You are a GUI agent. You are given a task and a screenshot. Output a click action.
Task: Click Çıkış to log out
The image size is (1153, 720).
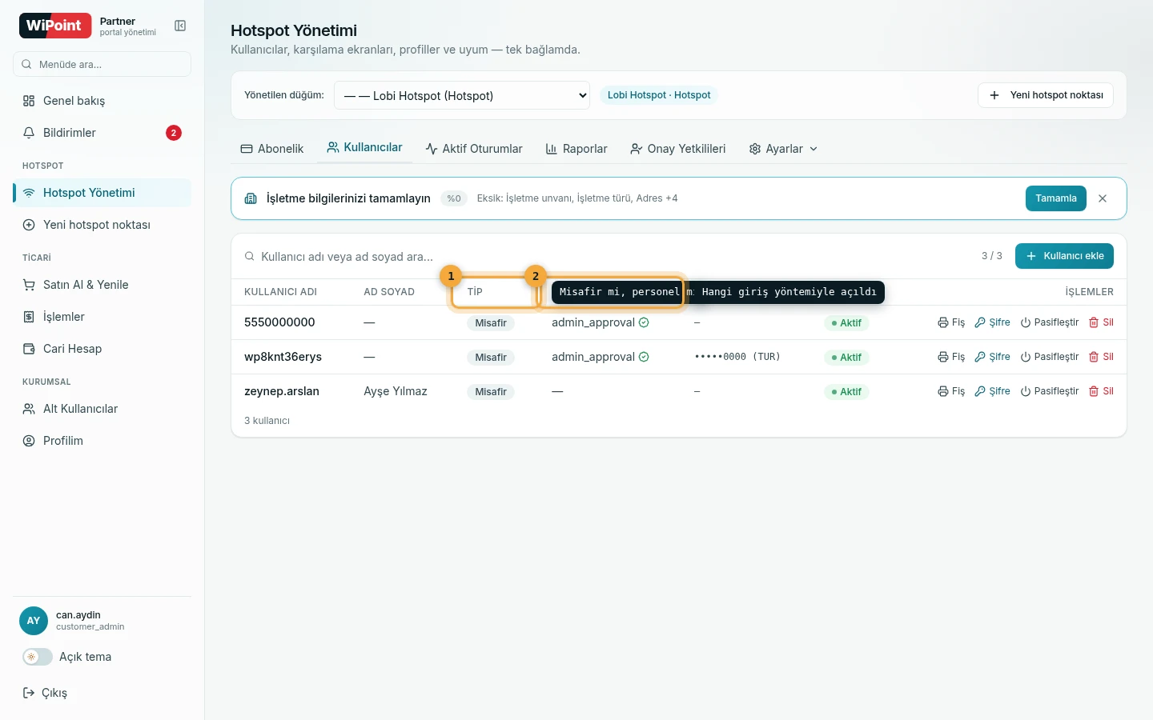tap(45, 693)
